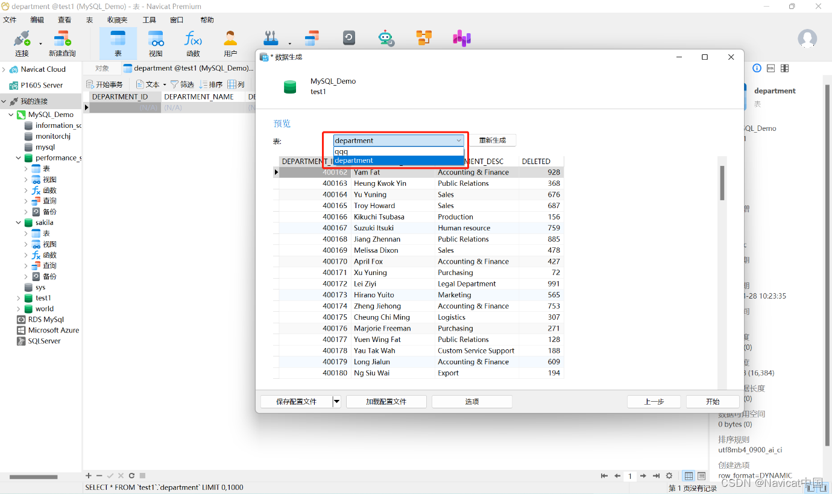Click the orange model diagram icon
This screenshot has height=494, width=832.
(424, 38)
